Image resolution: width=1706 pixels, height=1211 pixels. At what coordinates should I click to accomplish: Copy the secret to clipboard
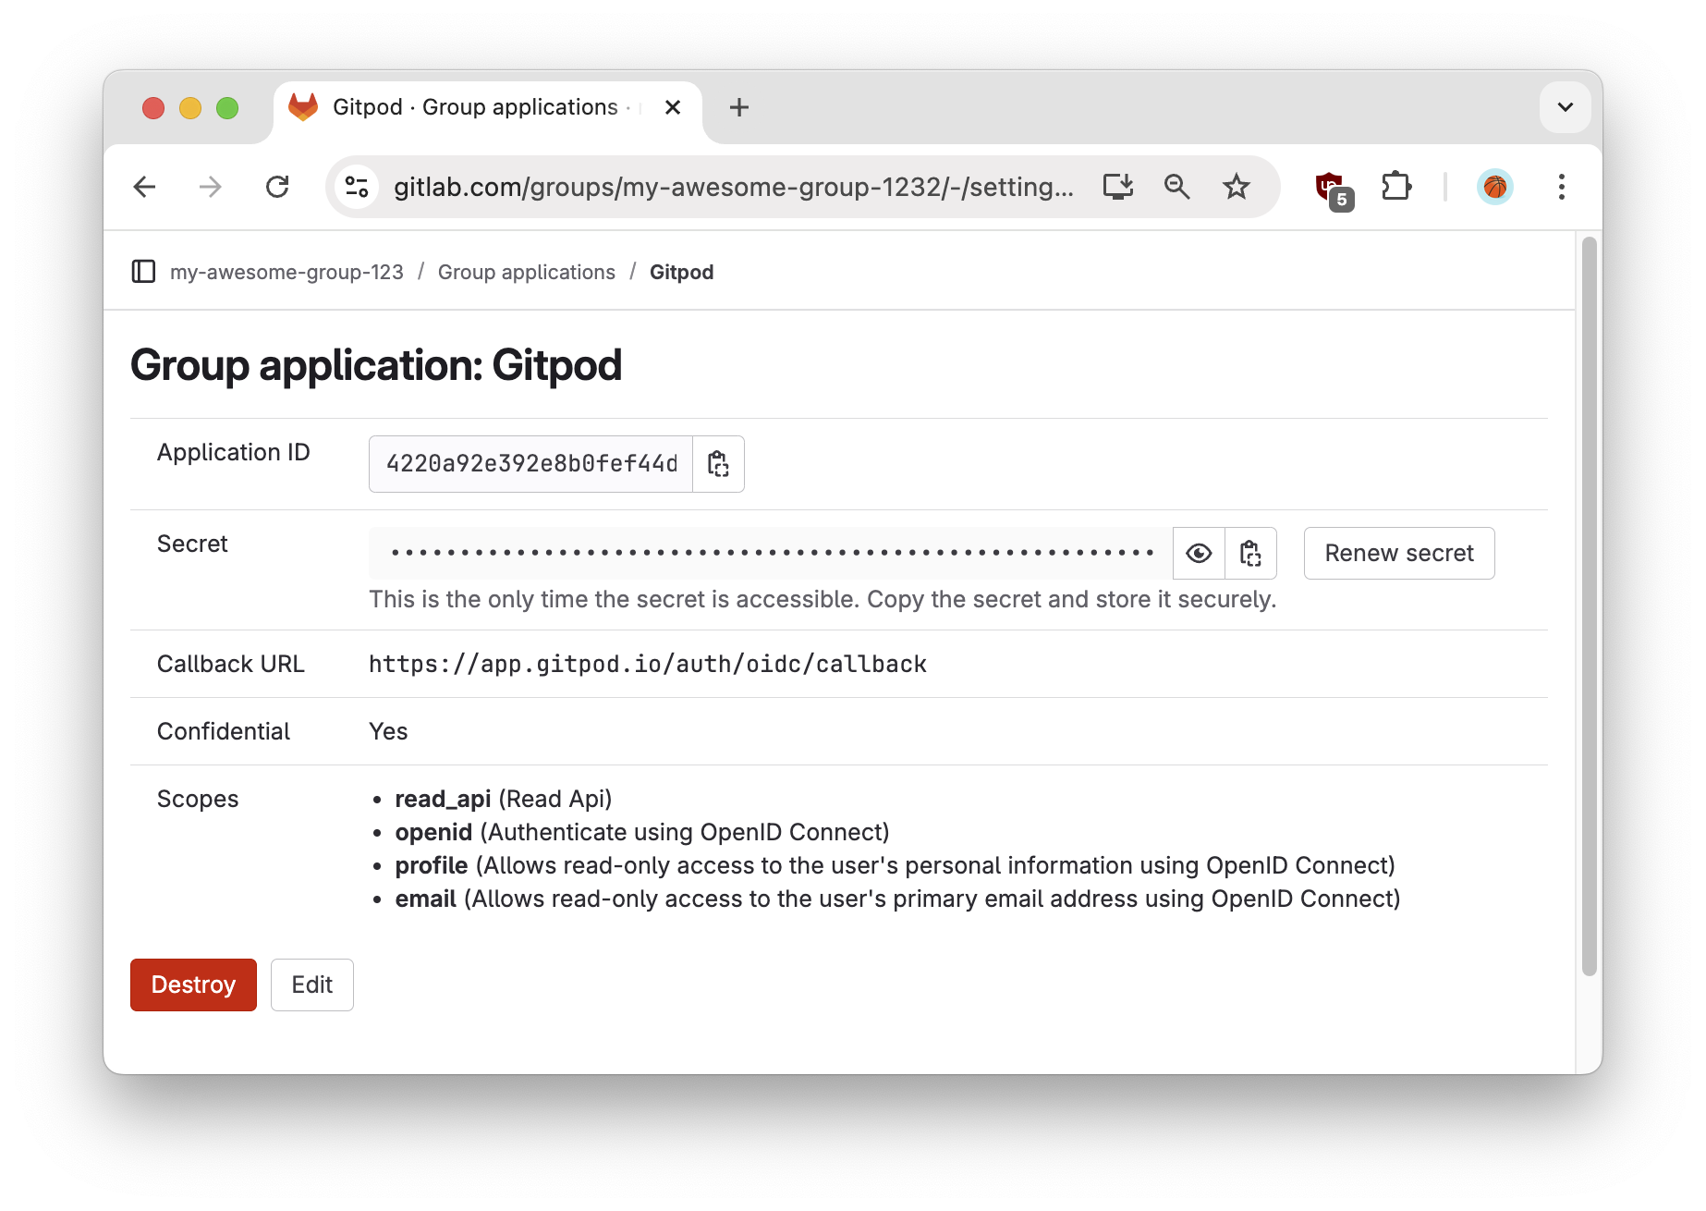point(1250,554)
